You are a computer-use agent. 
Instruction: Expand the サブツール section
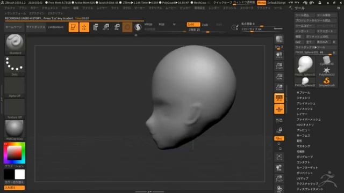(303, 93)
